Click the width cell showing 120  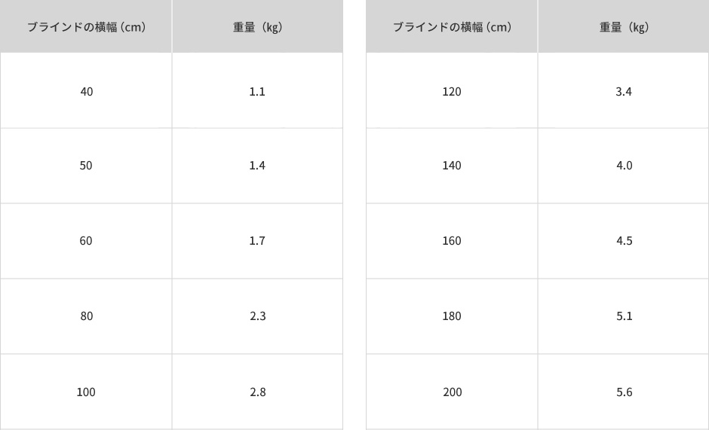point(452,90)
